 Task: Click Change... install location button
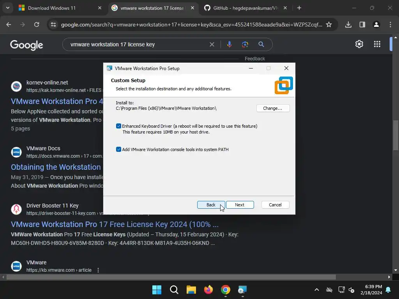273,108
